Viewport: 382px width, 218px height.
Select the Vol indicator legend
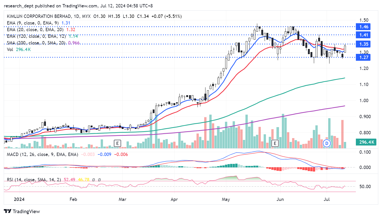coord(10,50)
